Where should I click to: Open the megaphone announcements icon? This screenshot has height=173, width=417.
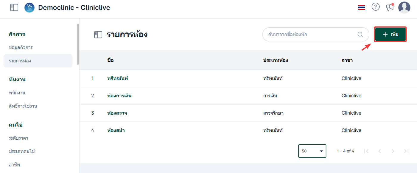[x=390, y=7]
